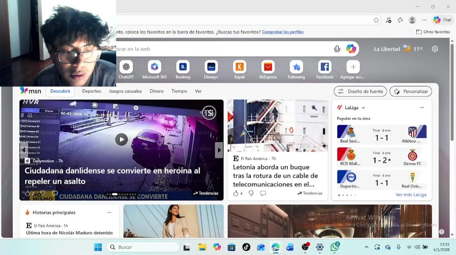Open the Microsoft 365 shortcut
This screenshot has height=255, width=456.
[x=154, y=70]
